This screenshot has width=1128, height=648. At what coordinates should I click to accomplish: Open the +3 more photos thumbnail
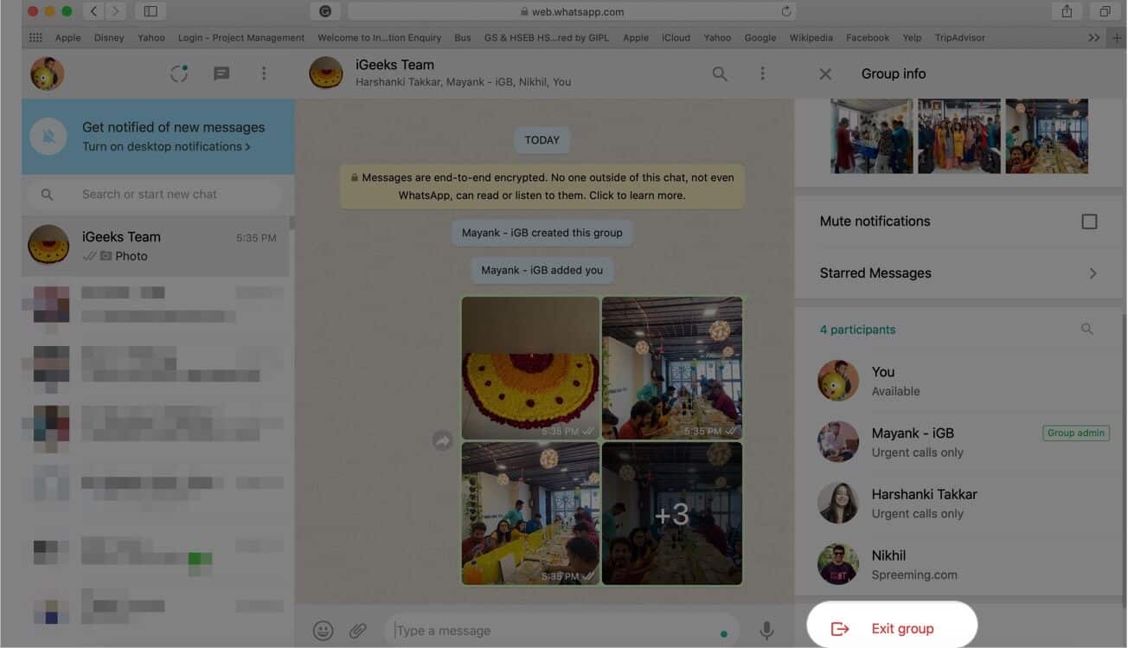point(672,514)
